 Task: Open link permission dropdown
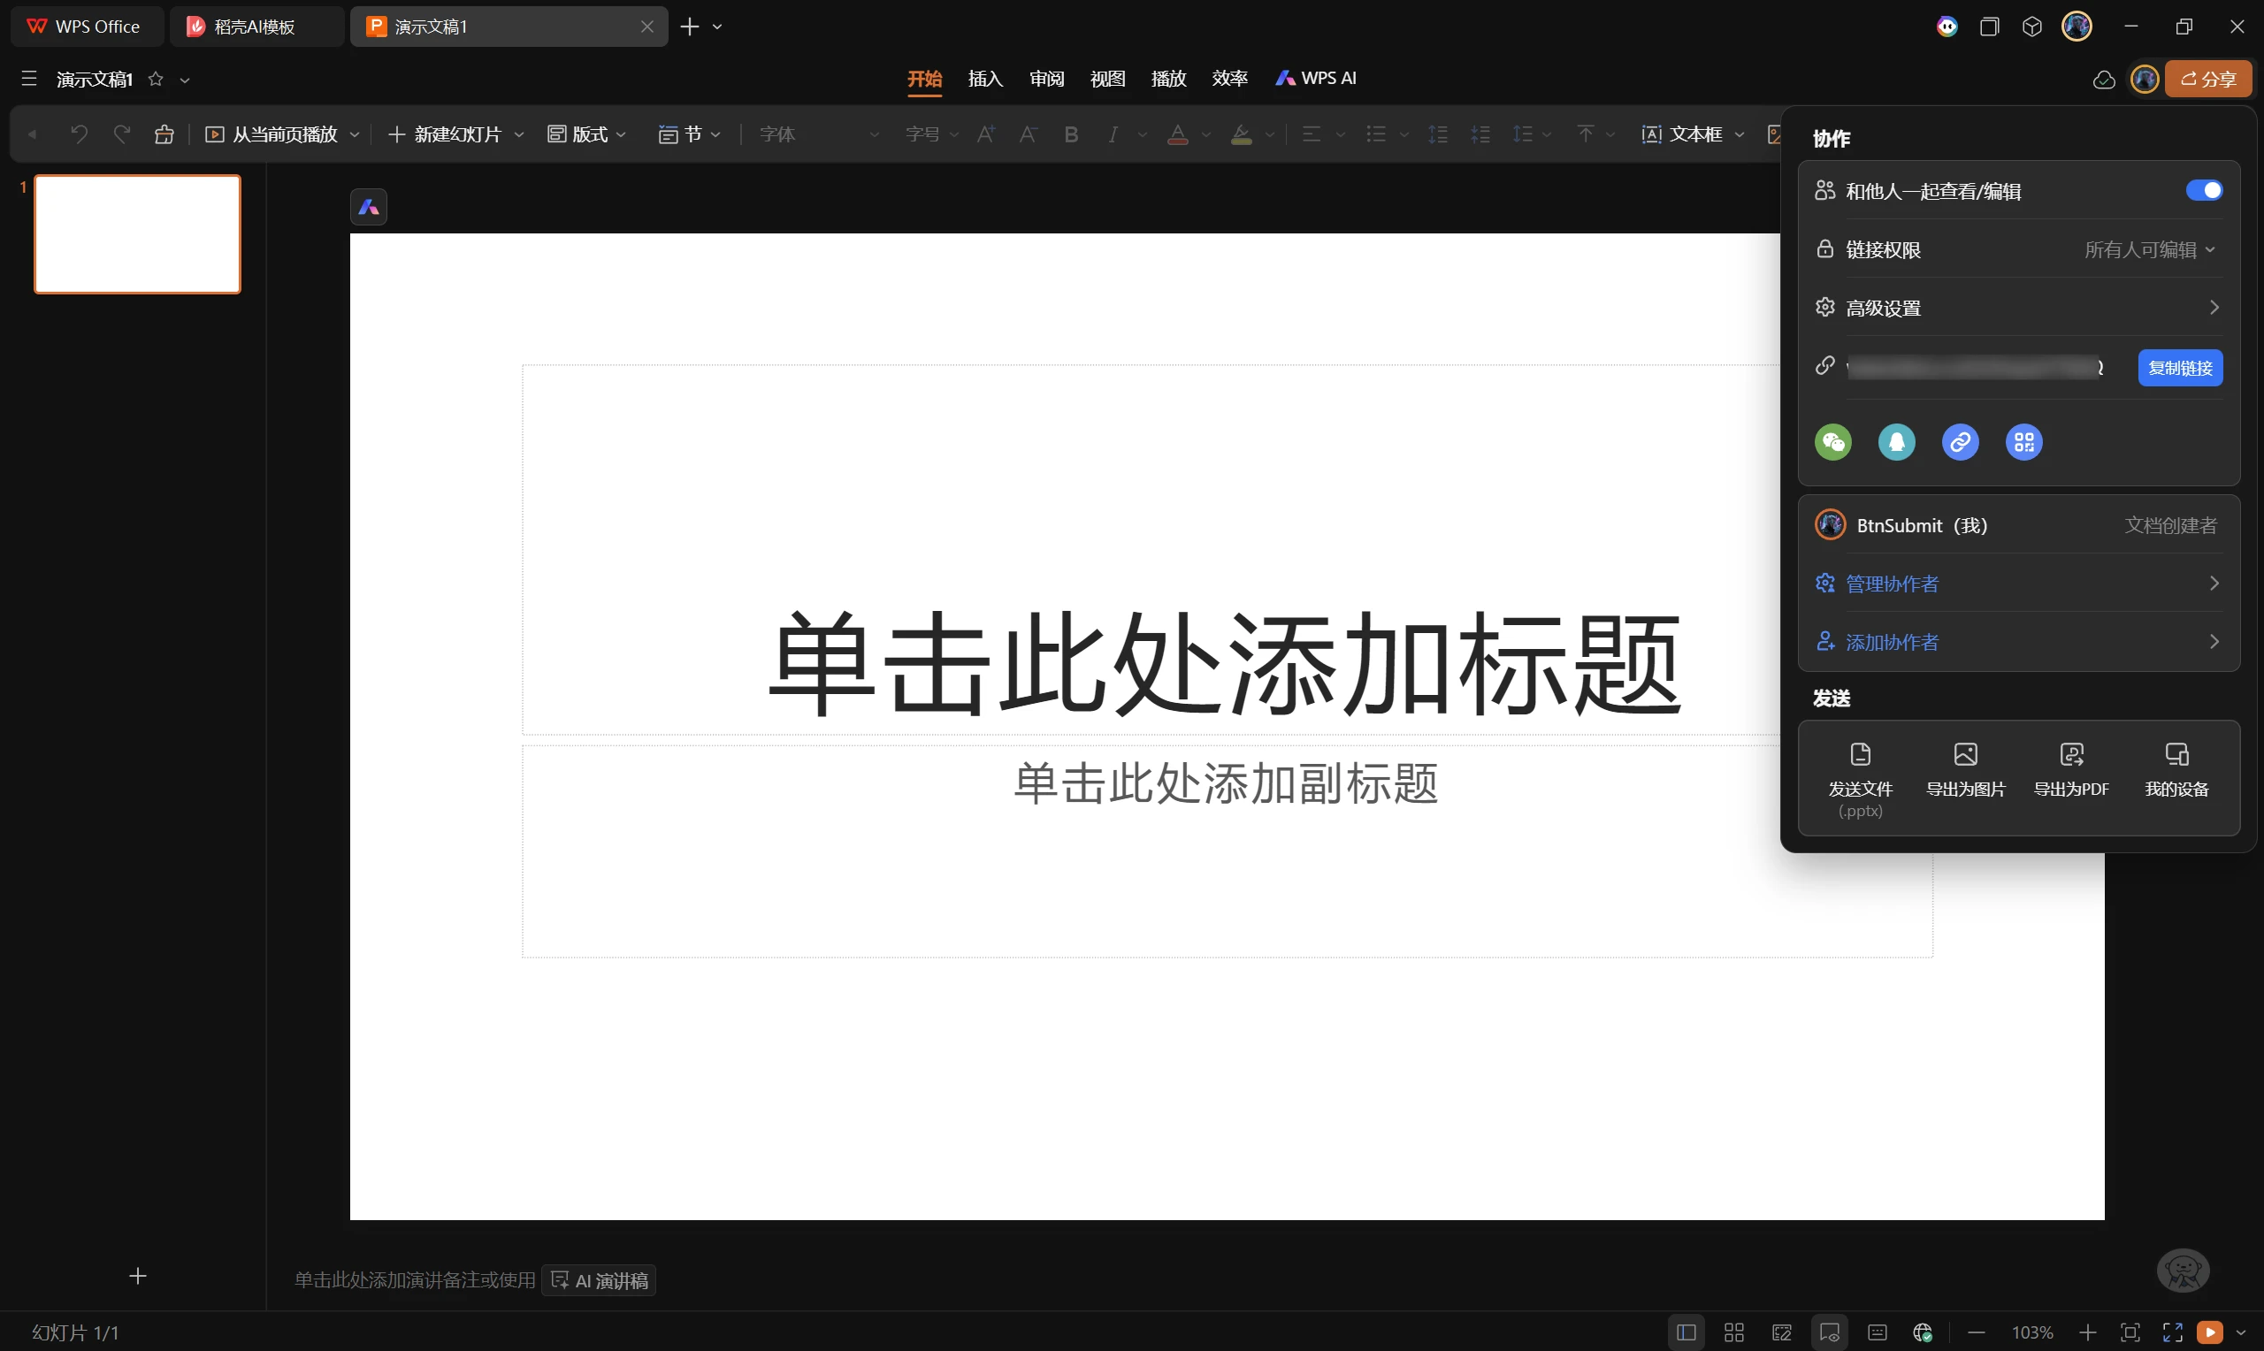click(x=2149, y=249)
